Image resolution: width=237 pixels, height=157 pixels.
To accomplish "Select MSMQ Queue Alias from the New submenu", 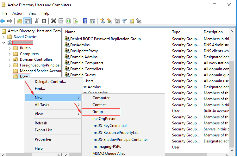I will tap(123, 154).
